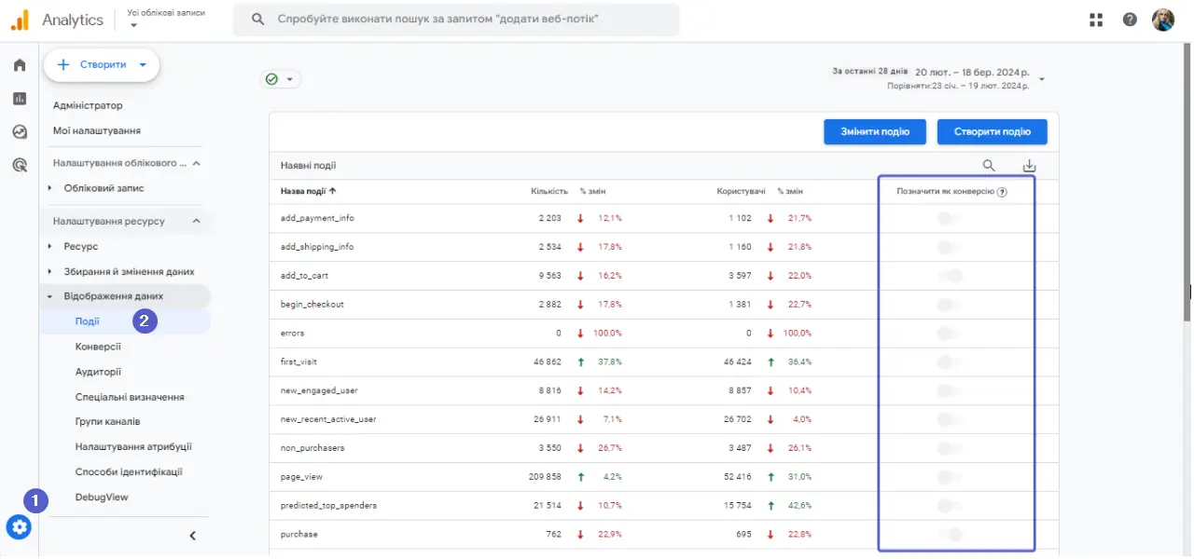Open the dropdown arrow on Створити button

[143, 65]
